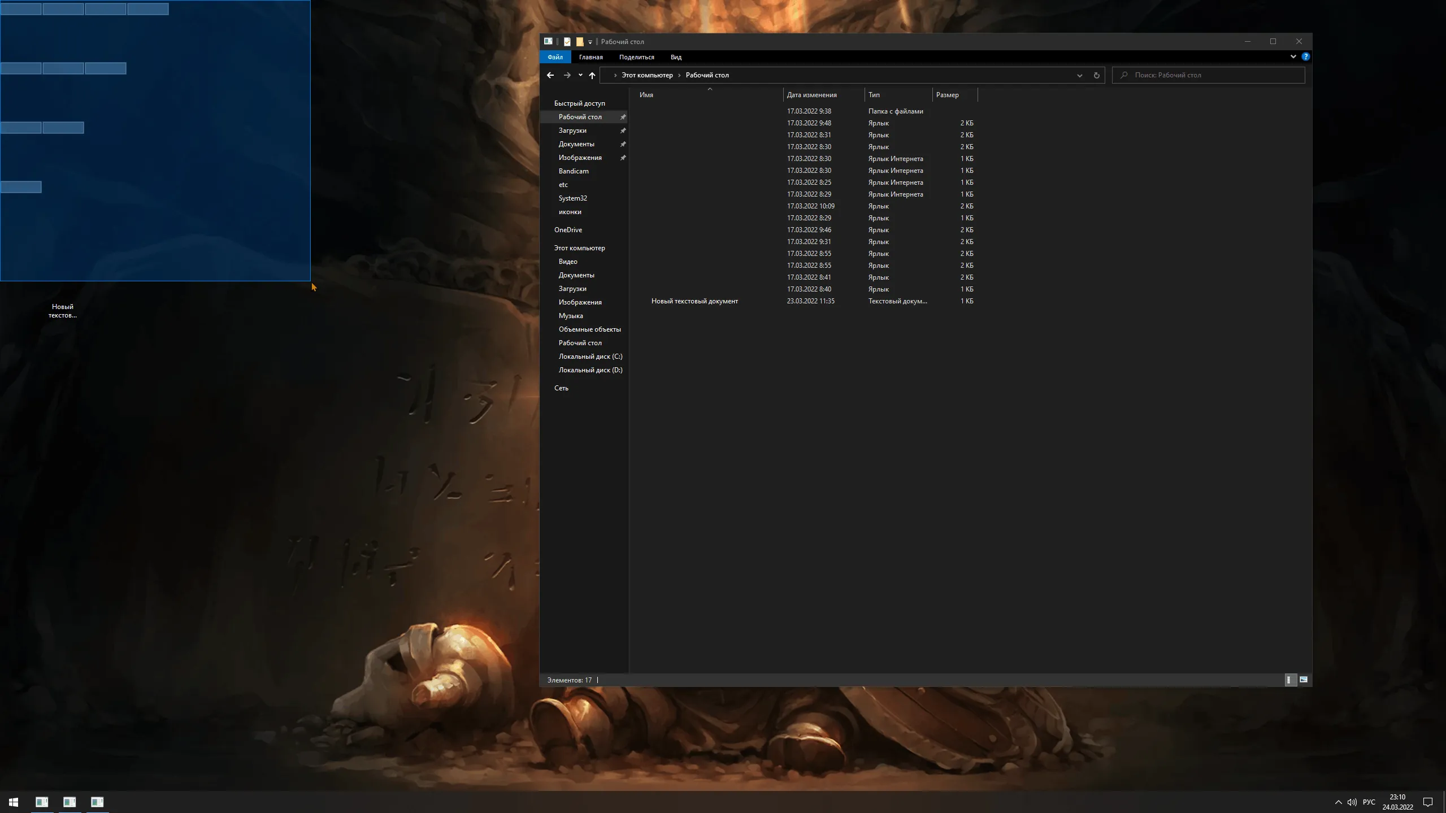Expand the ribbon with the chevron
Image resolution: width=1446 pixels, height=813 pixels.
click(1293, 56)
